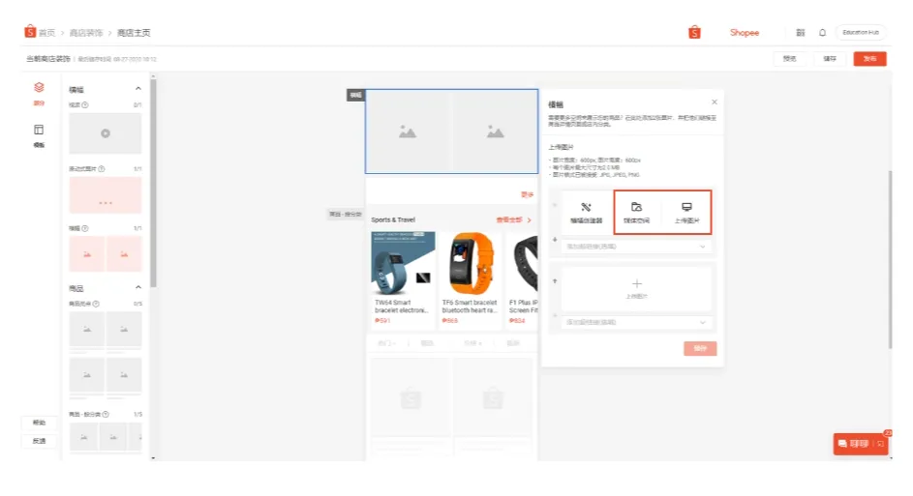Open the chat widget at the bottom right
913x496 pixels.
pos(861,444)
